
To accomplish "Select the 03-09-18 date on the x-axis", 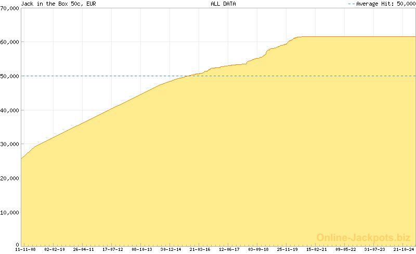I will pyautogui.click(x=258, y=249).
